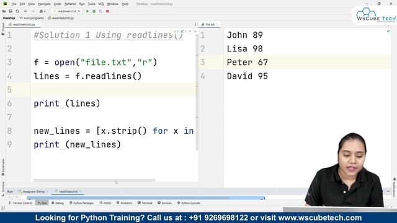Open the Tools menu

tap(91, 4)
